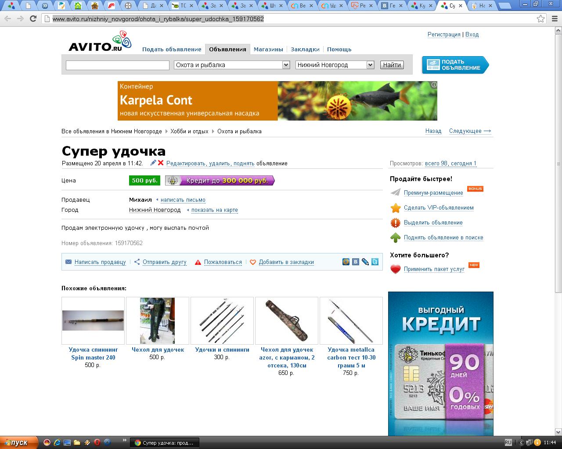Screen dimensions: 562x449
Task: Open thumbnail of 'Удочка metallca carbon'
Action: [351, 321]
